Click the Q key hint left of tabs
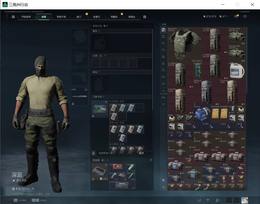The image size is (260, 204). (x=13, y=17)
